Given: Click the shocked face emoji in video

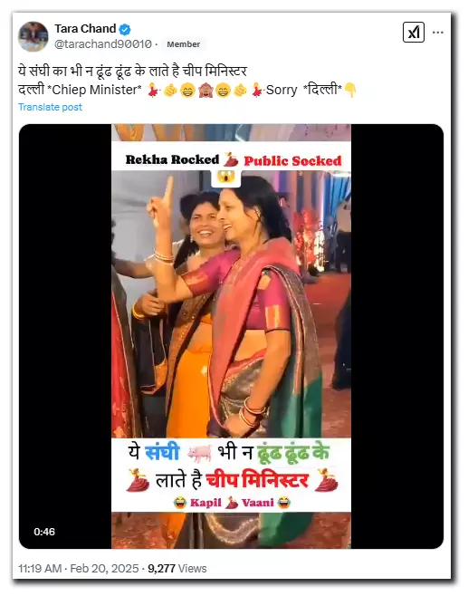Looking at the screenshot, I should pos(226,177).
